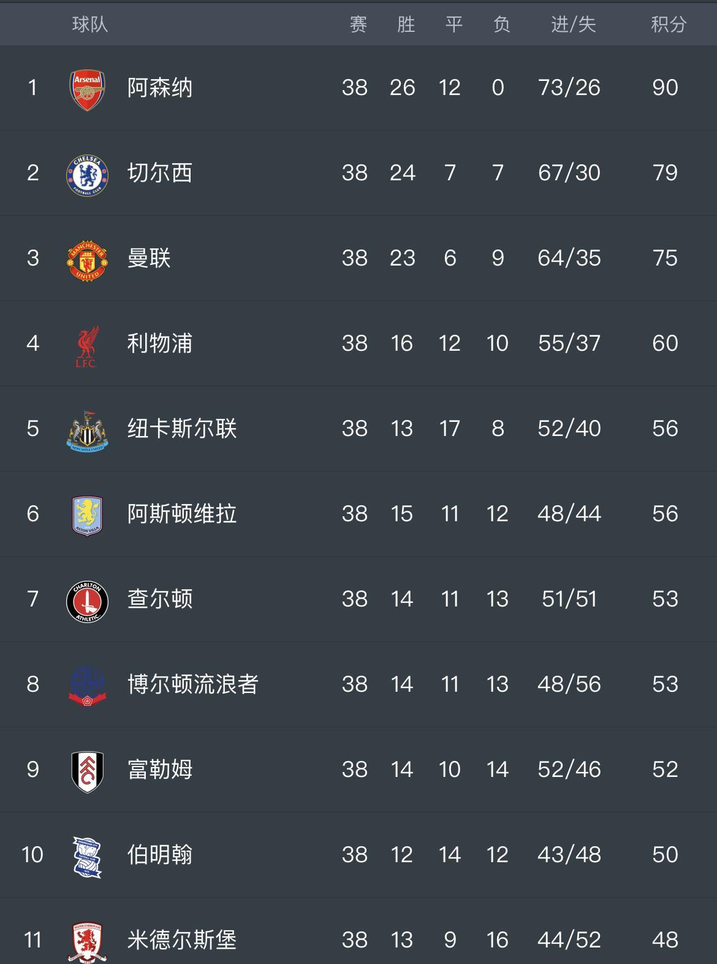Viewport: 717px width, 964px height.
Task: Click the 球队 column header
Action: [x=90, y=25]
